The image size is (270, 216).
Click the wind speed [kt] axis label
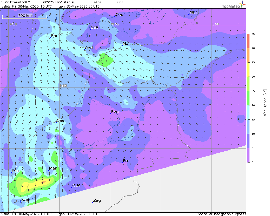(265, 103)
